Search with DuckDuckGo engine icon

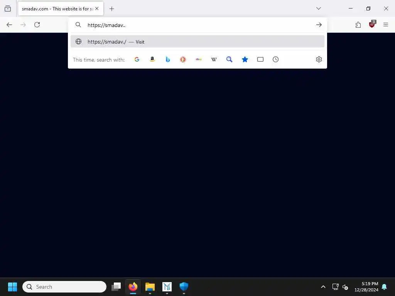(183, 59)
